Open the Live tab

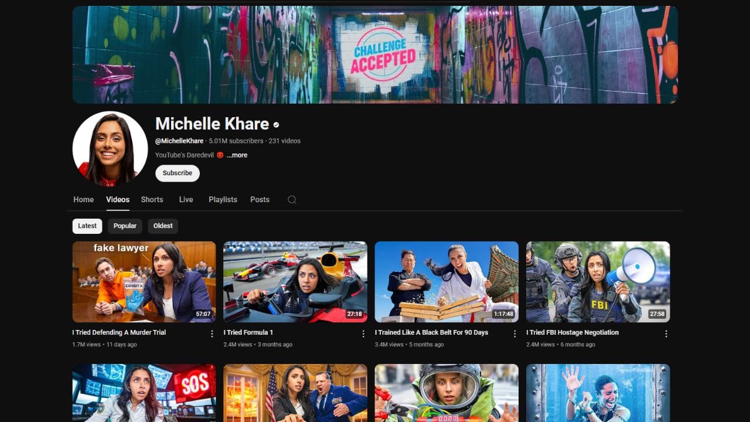tap(186, 200)
